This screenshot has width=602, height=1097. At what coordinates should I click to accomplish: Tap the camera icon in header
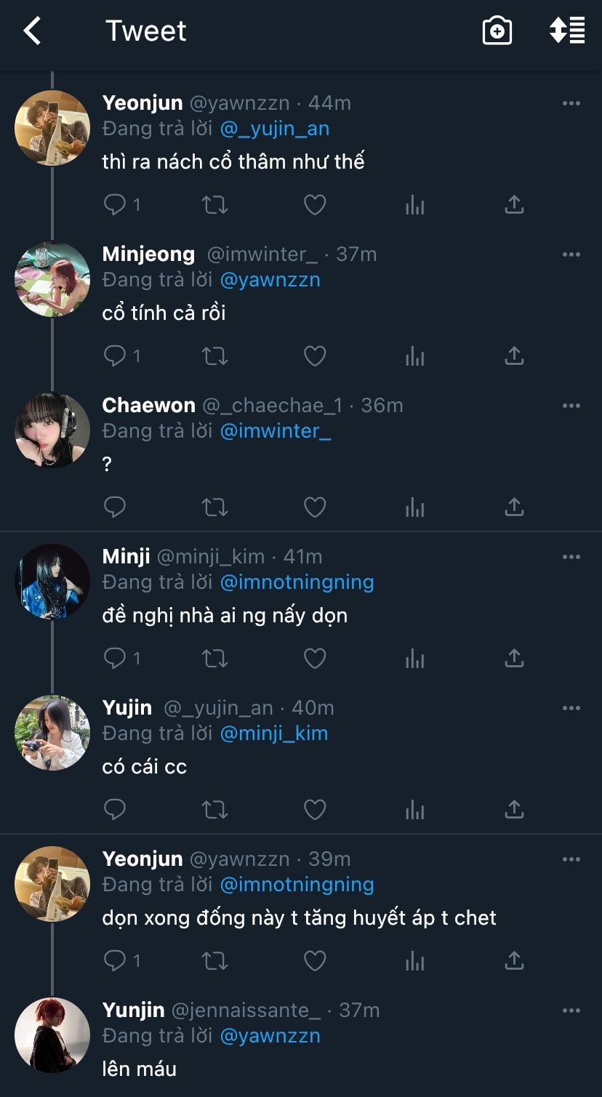pyautogui.click(x=497, y=31)
